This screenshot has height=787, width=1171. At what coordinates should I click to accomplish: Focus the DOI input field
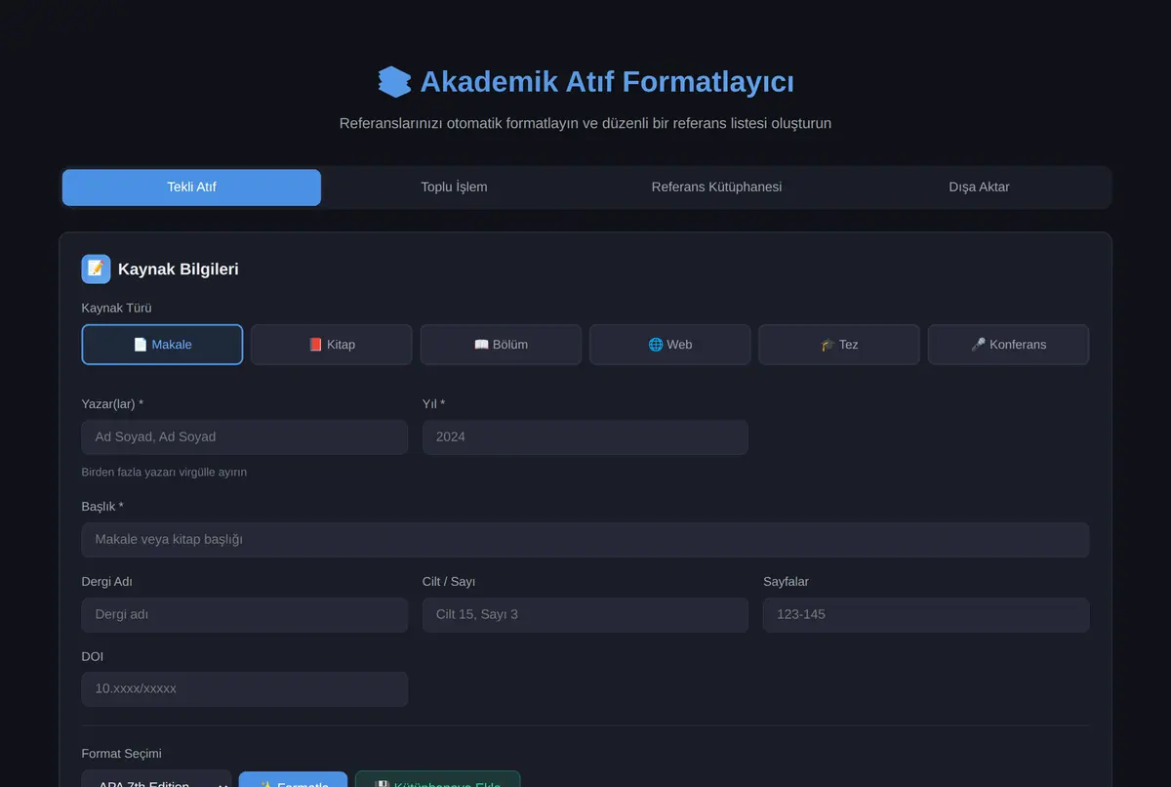pyautogui.click(x=245, y=689)
